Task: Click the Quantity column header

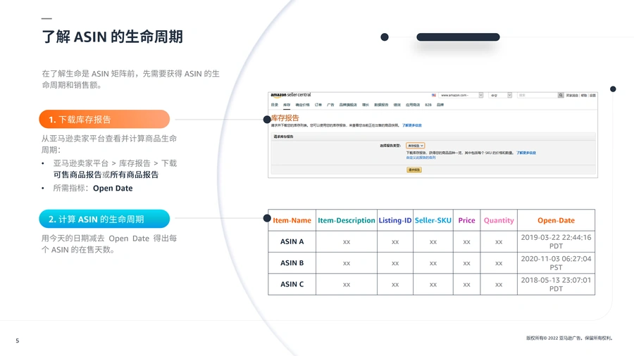Action: tap(499, 220)
